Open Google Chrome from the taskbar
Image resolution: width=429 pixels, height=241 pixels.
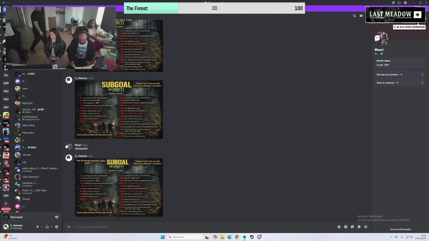point(237,237)
